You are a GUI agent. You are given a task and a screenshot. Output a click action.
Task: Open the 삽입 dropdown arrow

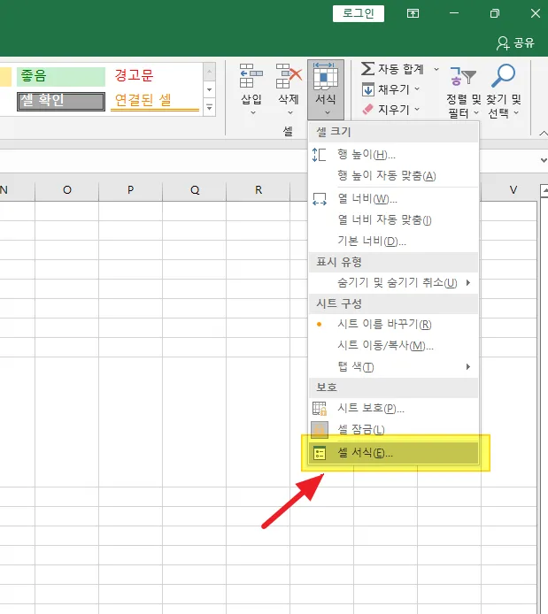click(x=253, y=112)
